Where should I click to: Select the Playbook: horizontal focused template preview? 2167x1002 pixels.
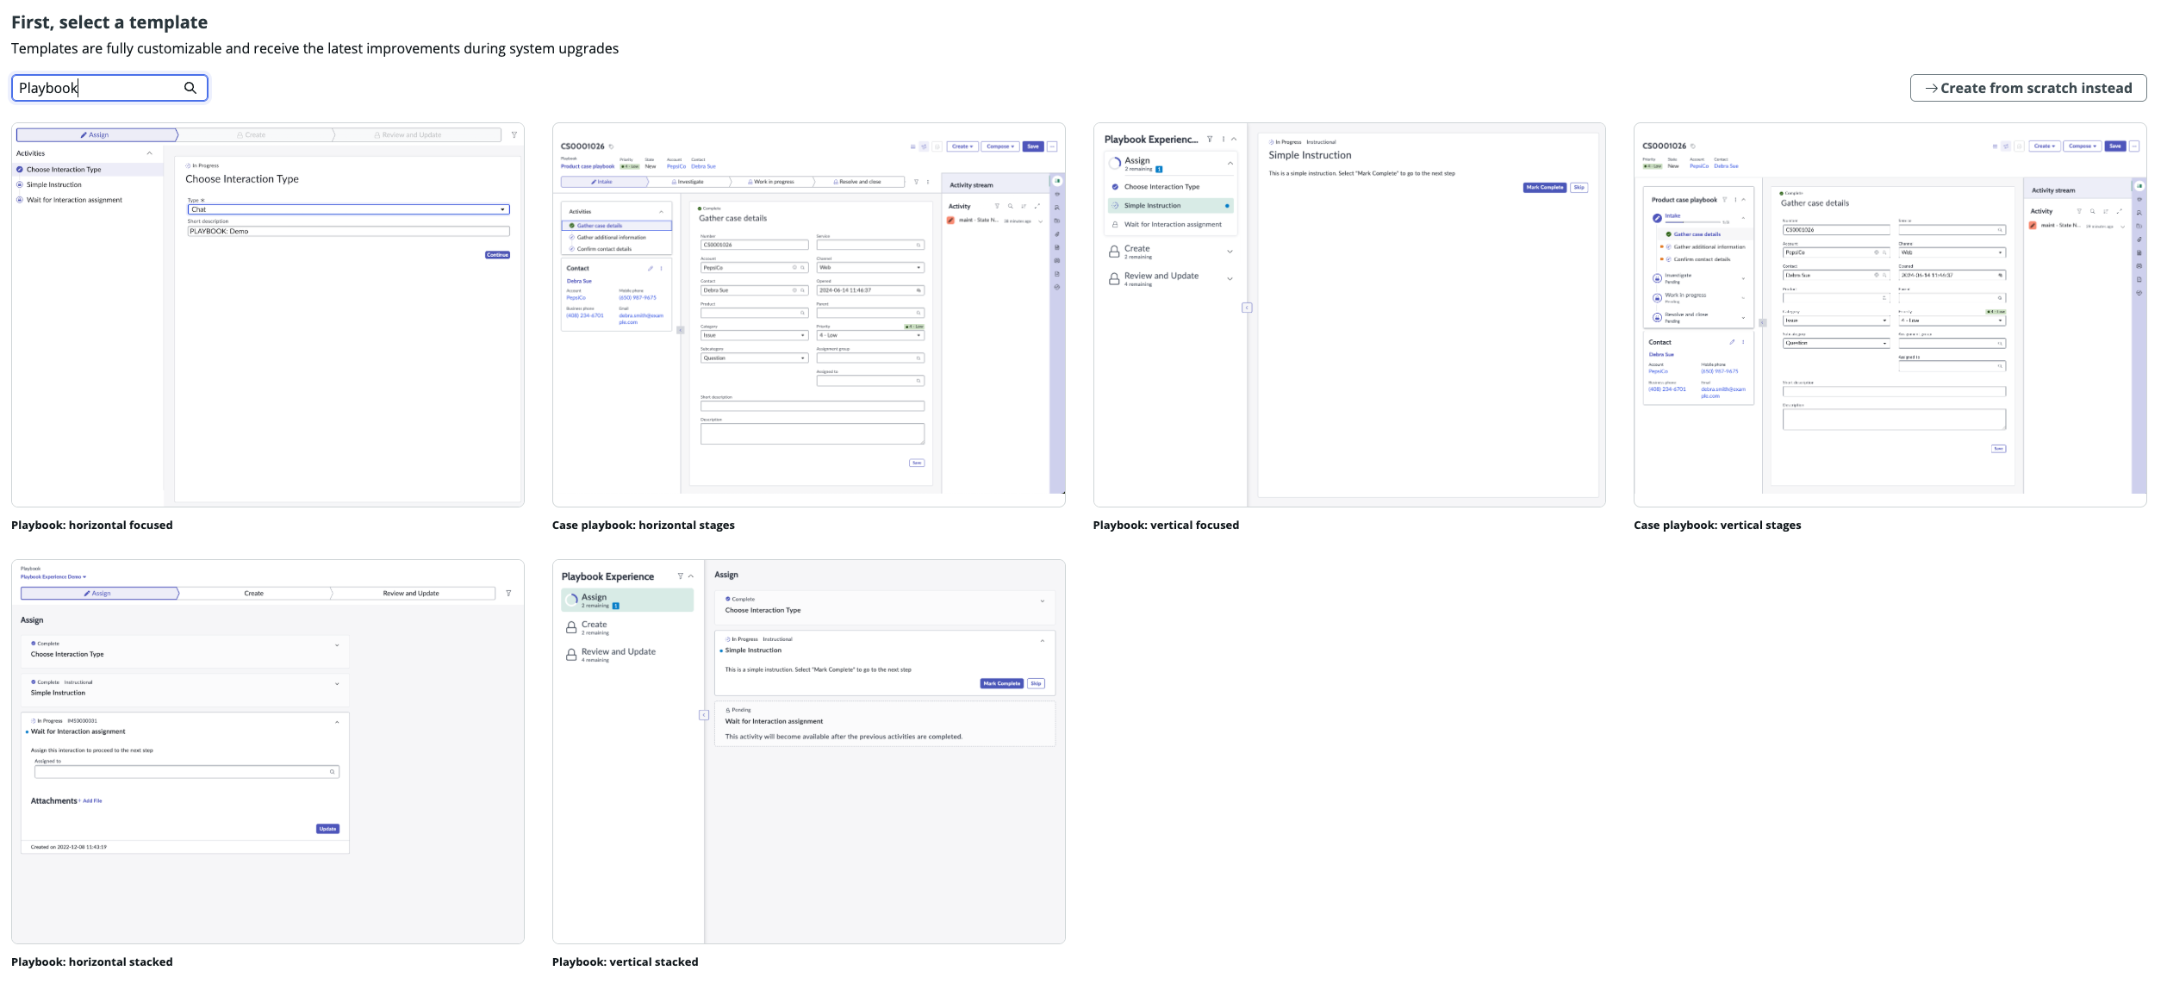click(x=268, y=314)
